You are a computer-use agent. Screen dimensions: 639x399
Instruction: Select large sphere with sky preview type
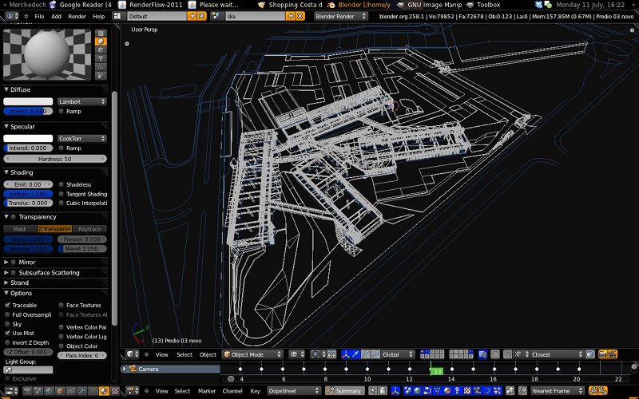pyautogui.click(x=101, y=76)
